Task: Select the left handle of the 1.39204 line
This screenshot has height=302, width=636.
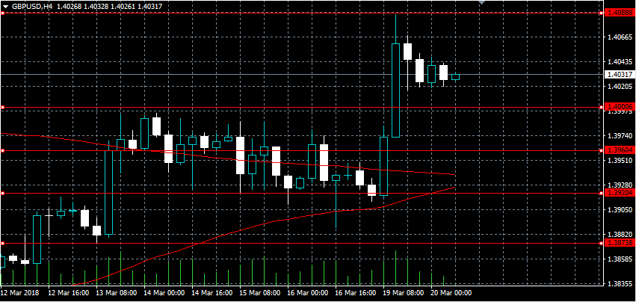Action: pos(2,194)
